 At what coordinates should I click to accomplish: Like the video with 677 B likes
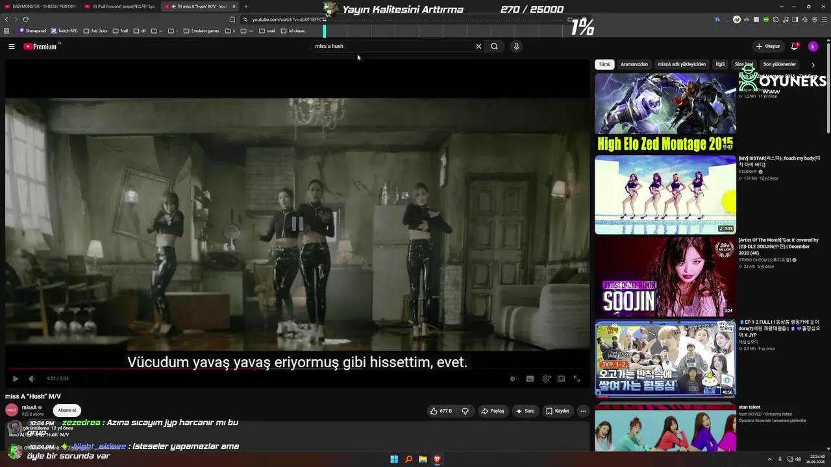pyautogui.click(x=441, y=411)
